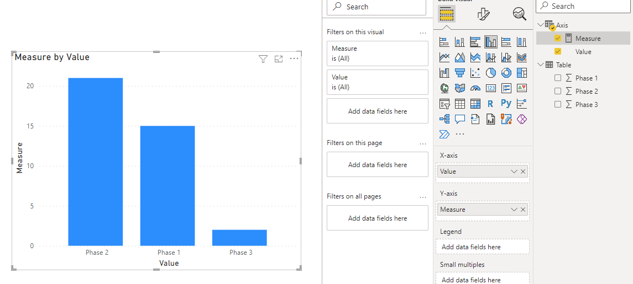Open the Format visual paintbrush tab
633x284 pixels.
[x=483, y=14]
